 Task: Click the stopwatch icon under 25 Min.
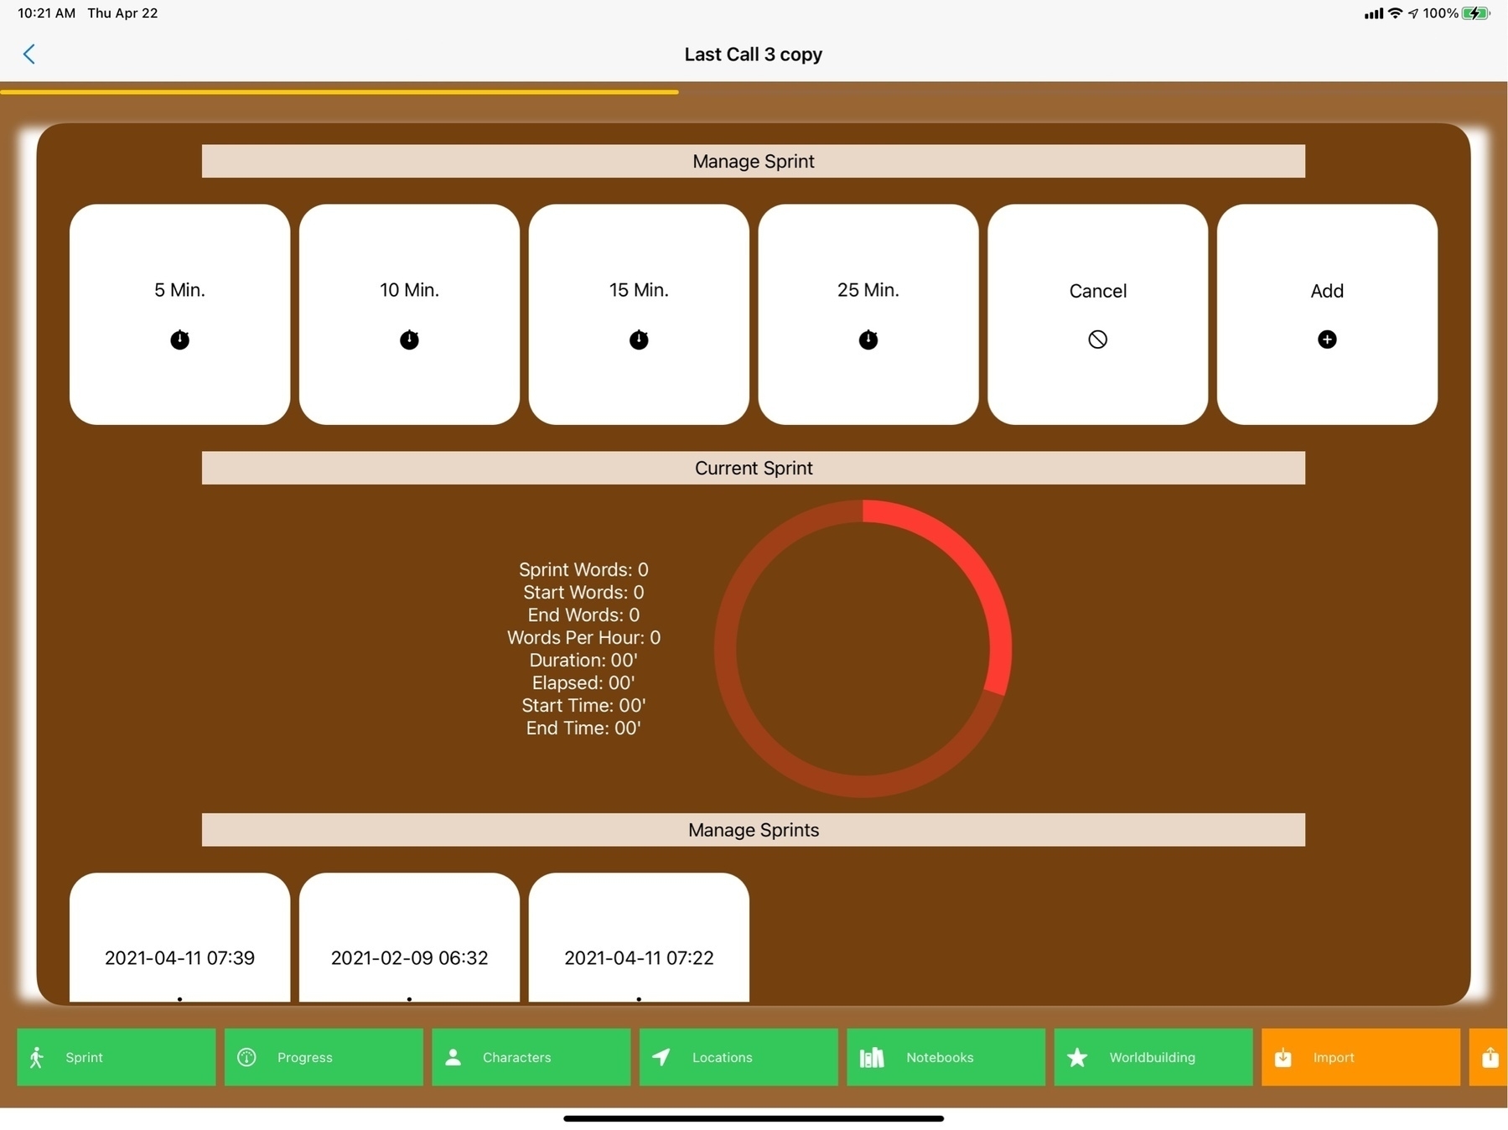pyautogui.click(x=868, y=340)
